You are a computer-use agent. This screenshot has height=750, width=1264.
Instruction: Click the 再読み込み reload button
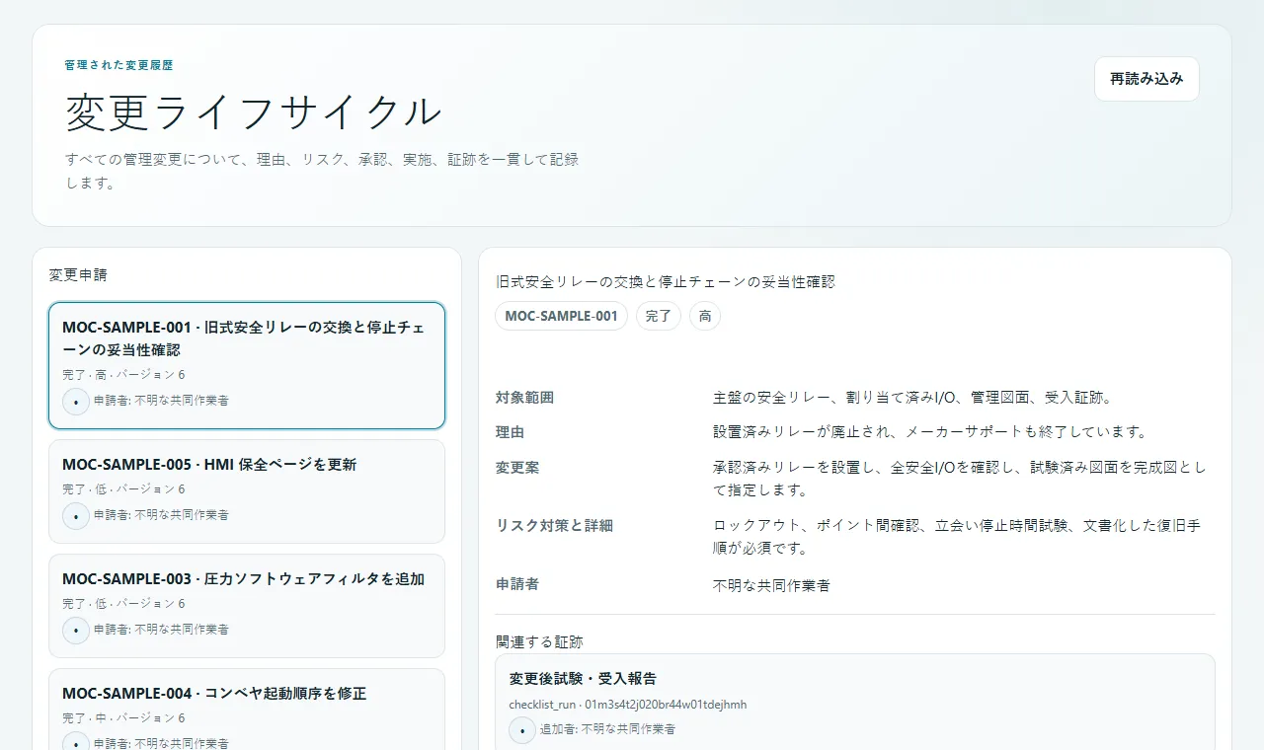(x=1146, y=79)
